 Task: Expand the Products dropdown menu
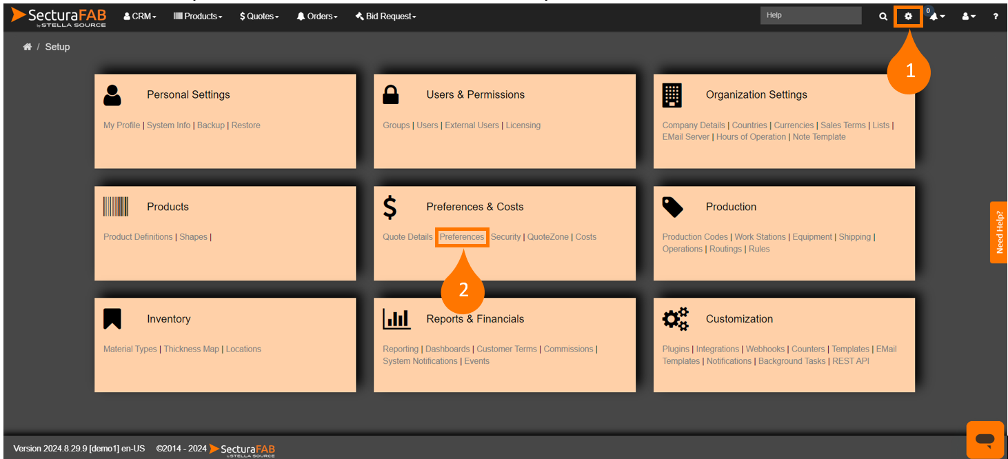(198, 17)
